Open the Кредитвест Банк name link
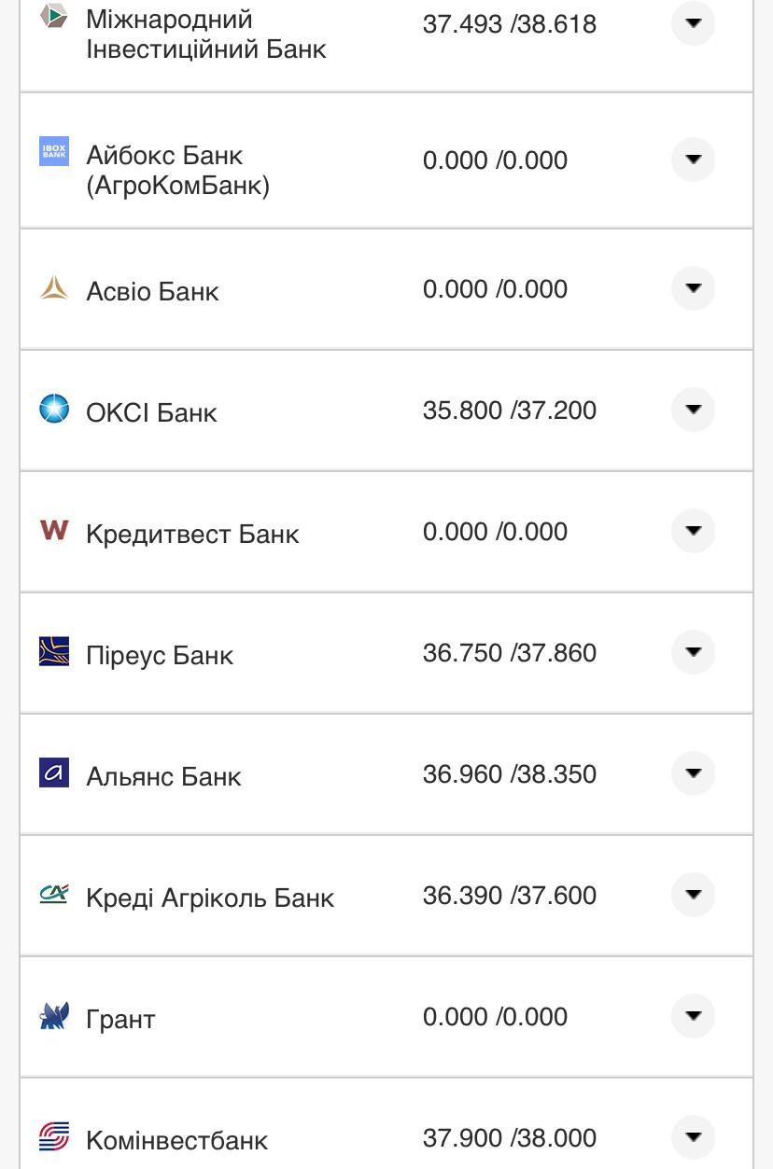 pyautogui.click(x=192, y=534)
